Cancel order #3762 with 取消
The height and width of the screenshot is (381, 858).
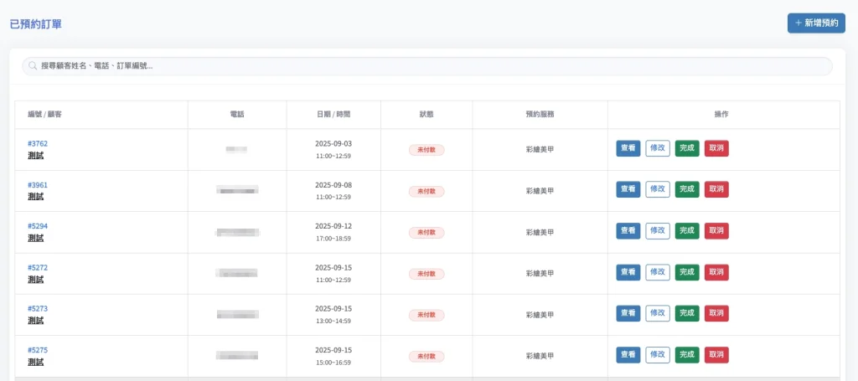click(716, 148)
